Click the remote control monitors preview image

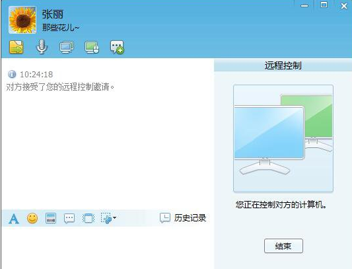tap(283, 138)
